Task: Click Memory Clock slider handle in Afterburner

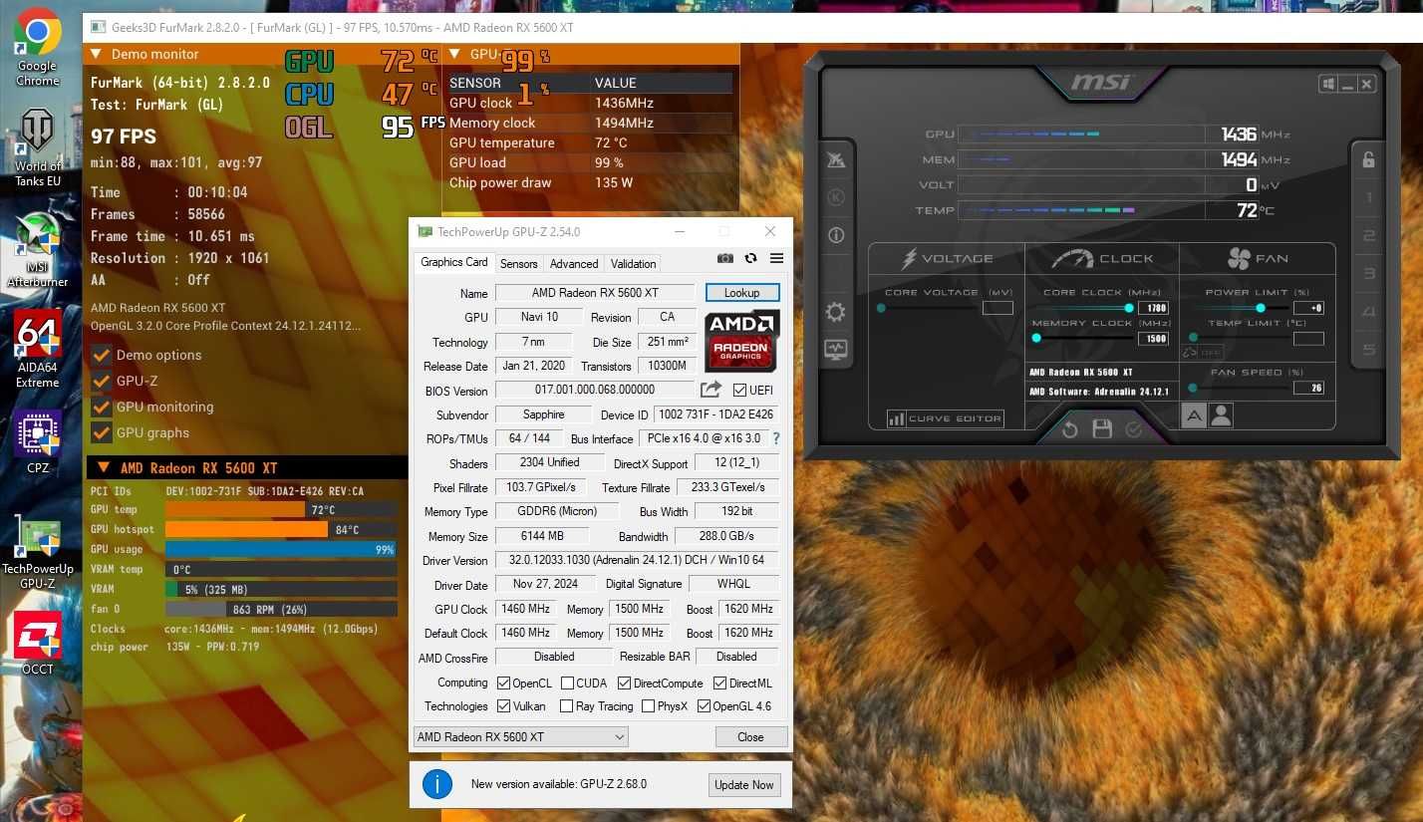Action: coord(1036,338)
